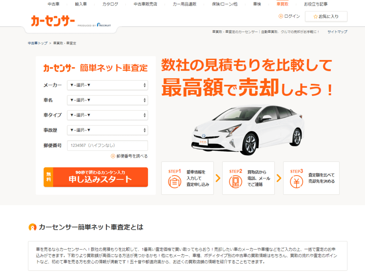The height and width of the screenshot is (274, 365).
Task: Open the カタログ top navigation item
Action: pos(110,4)
